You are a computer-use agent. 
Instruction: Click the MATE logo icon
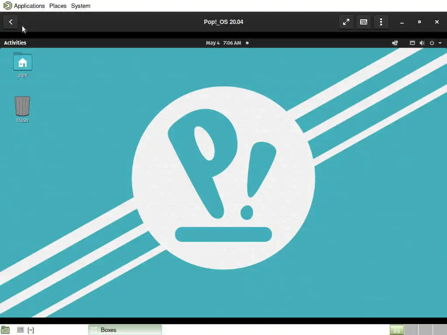click(7, 6)
